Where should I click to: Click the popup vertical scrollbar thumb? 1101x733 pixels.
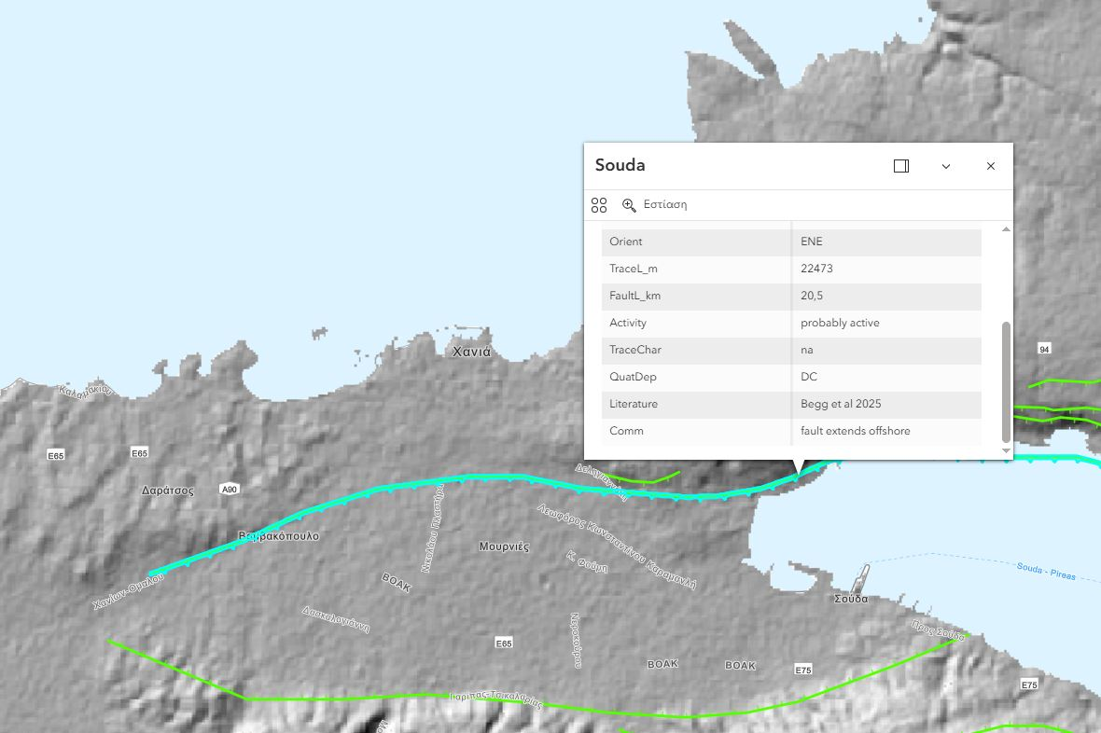1006,381
